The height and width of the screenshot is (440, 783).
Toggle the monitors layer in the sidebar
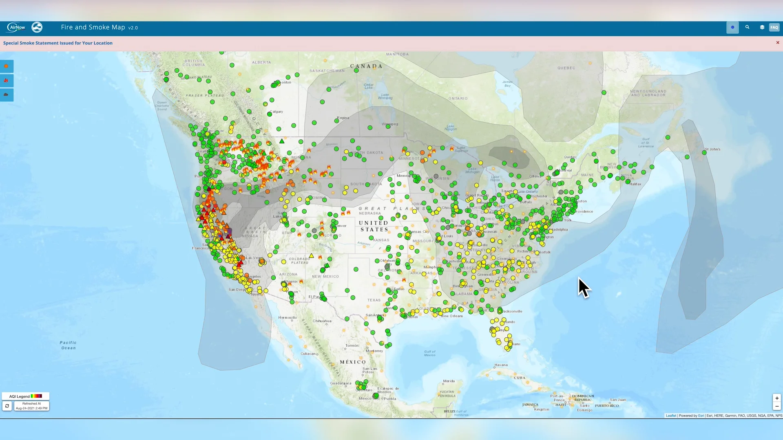tap(7, 66)
